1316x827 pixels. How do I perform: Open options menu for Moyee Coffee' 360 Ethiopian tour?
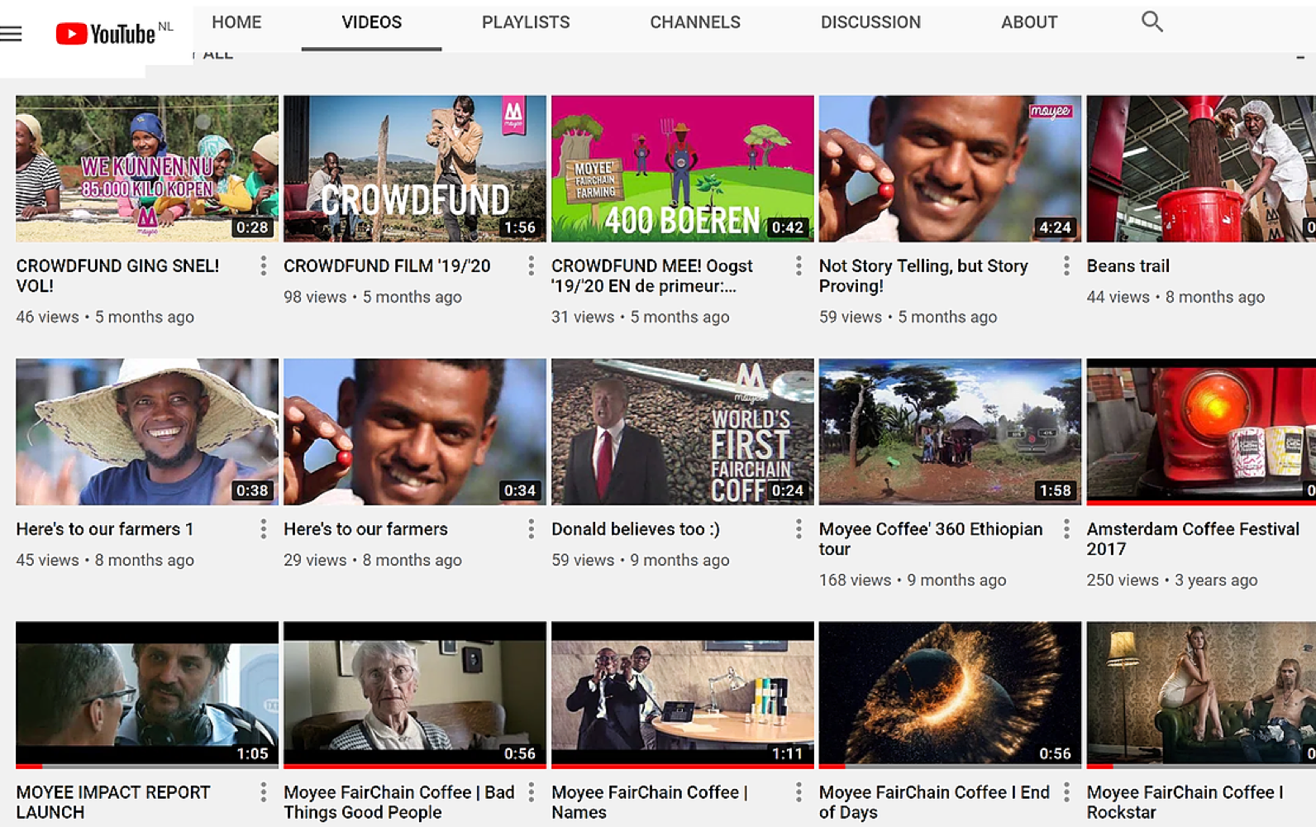click(x=1066, y=528)
